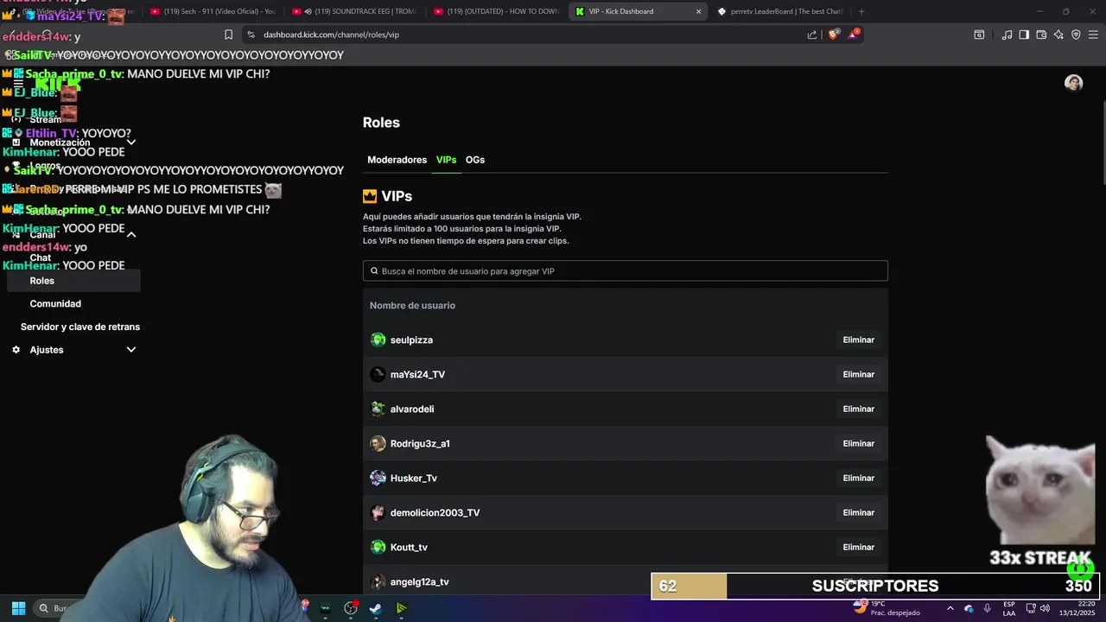Open the Brave playlist music note icon
This screenshot has width=1106, height=622.
coord(1007,35)
